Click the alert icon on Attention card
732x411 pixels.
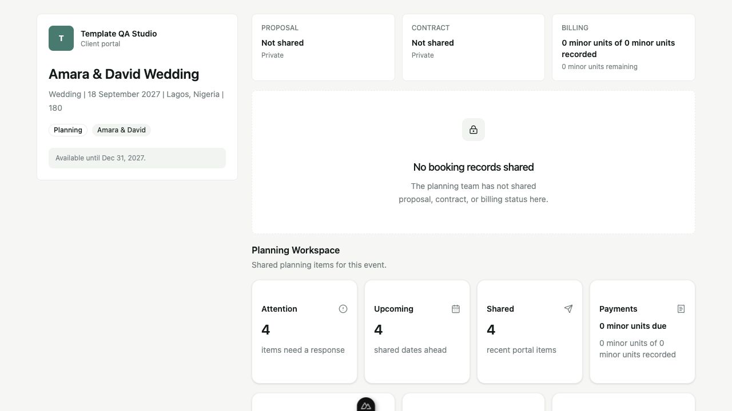[x=343, y=309]
